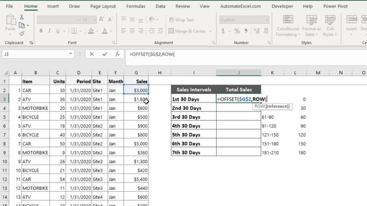Click Increase Decimal icon

pos(257,31)
